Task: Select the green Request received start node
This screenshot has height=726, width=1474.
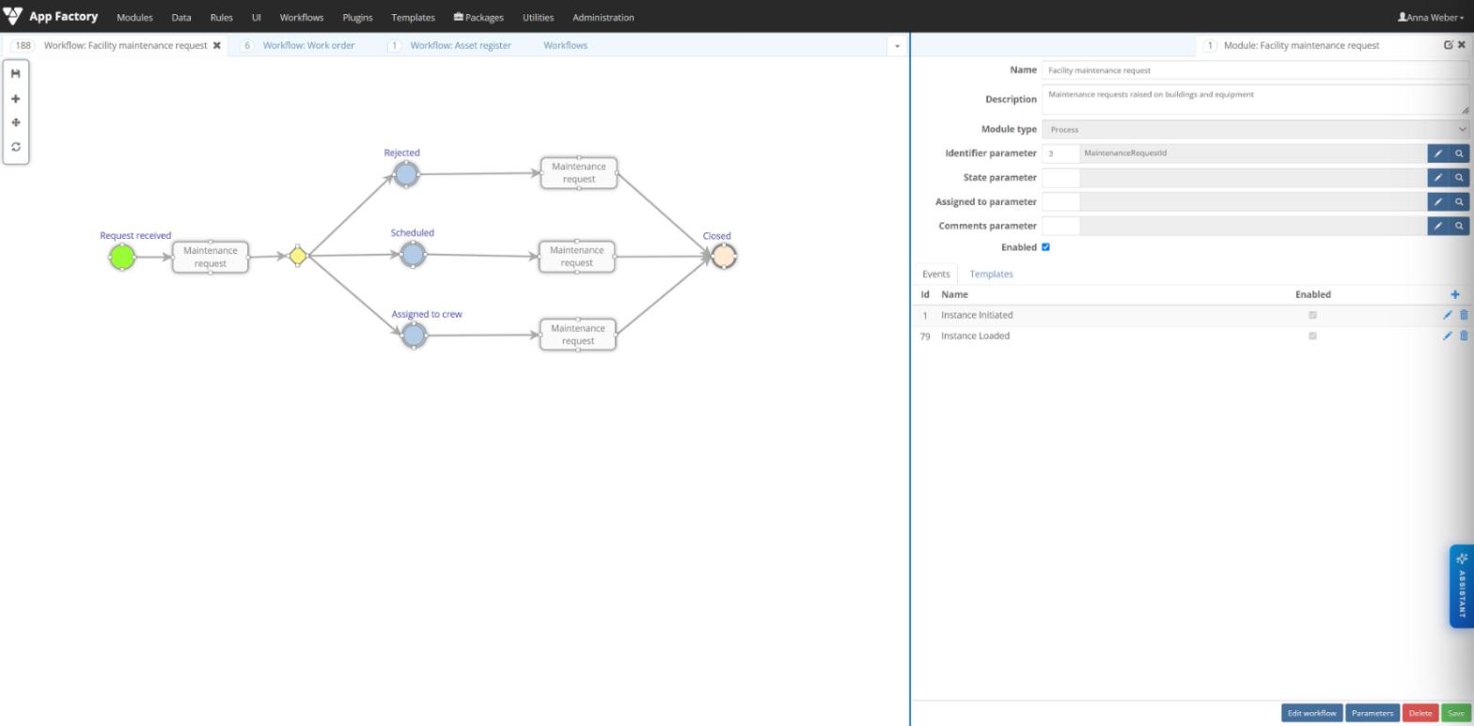Action: click(122, 257)
